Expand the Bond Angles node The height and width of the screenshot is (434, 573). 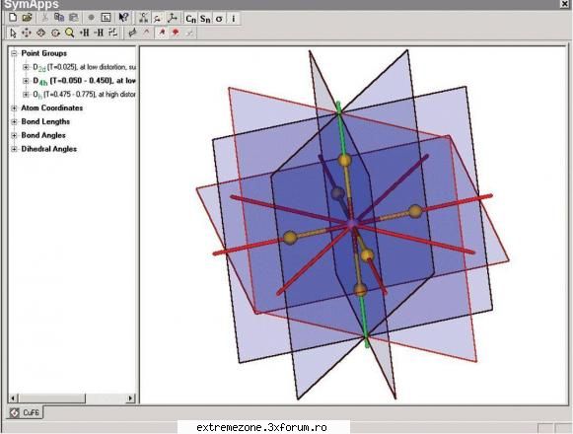(x=14, y=135)
